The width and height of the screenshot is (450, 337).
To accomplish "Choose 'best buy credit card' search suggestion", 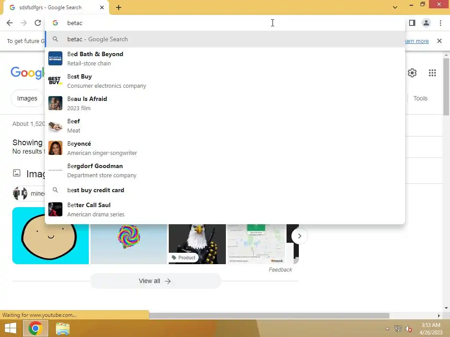I will click(x=225, y=190).
